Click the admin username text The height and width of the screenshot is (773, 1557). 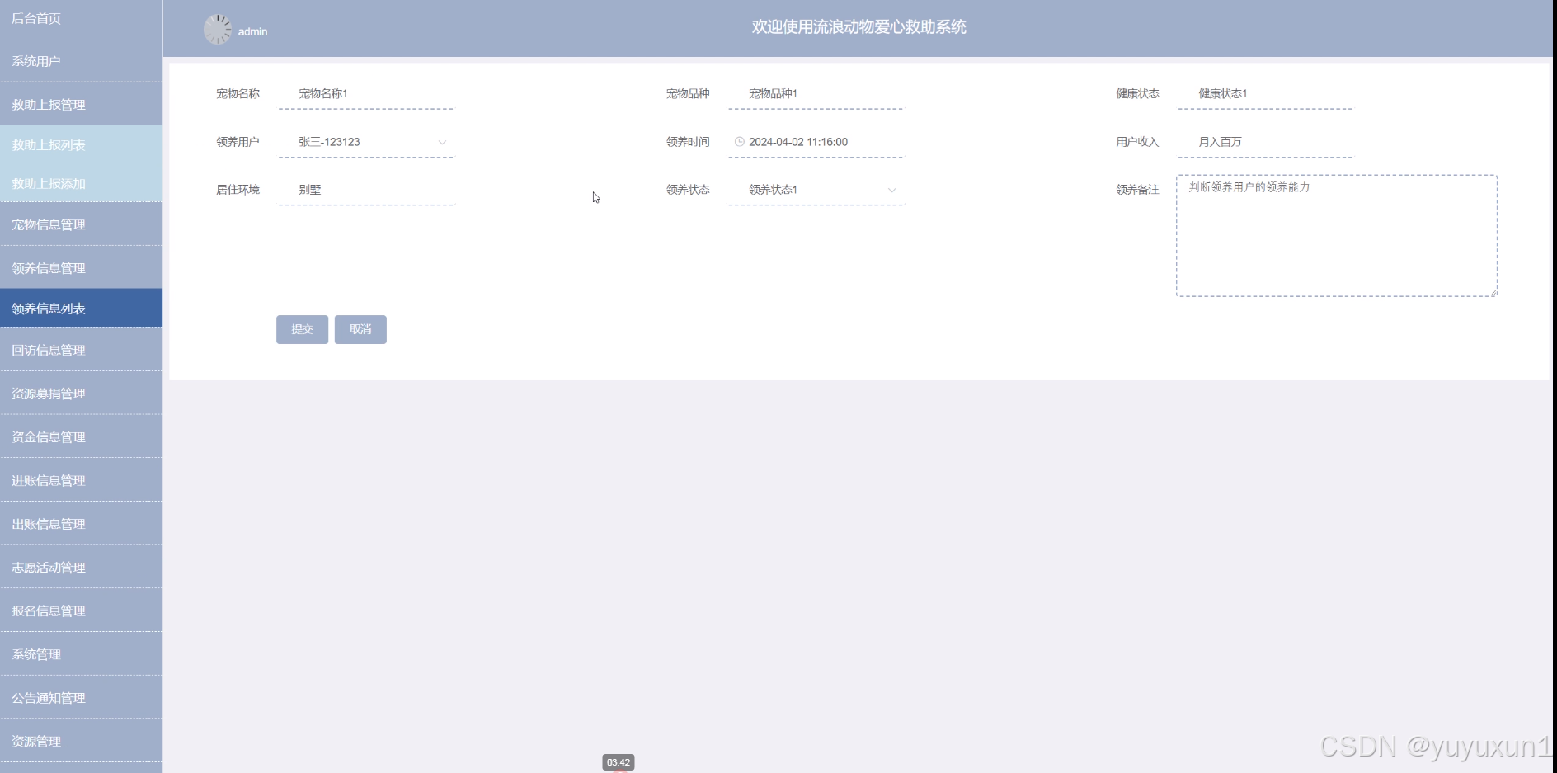(x=252, y=32)
